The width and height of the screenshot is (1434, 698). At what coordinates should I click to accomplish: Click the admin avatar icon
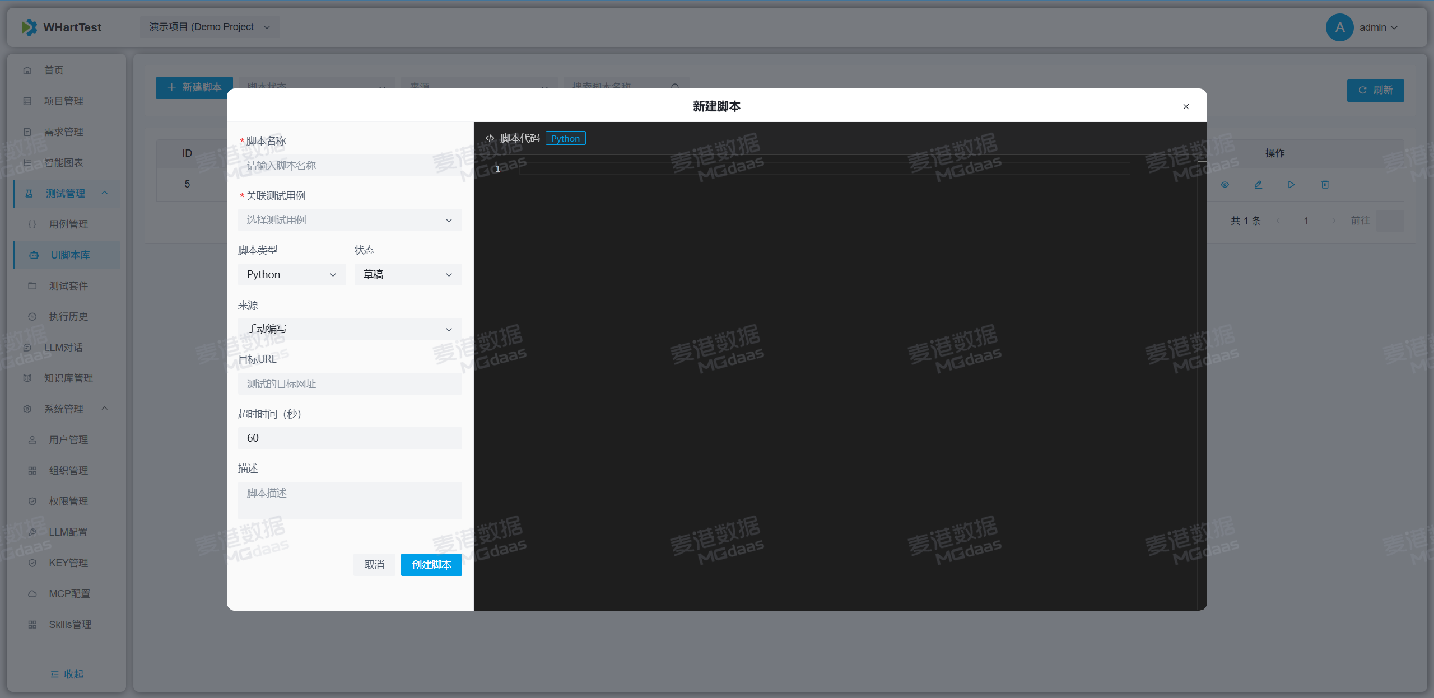tap(1339, 27)
